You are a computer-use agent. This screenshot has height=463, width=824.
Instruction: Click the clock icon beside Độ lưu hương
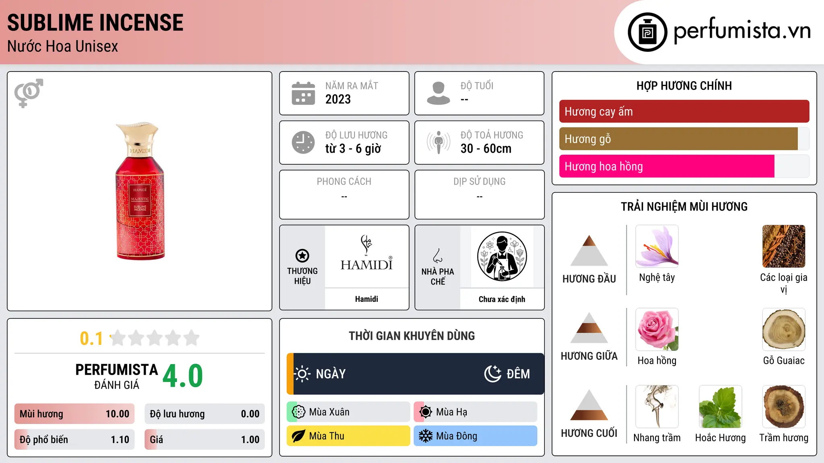(303, 142)
